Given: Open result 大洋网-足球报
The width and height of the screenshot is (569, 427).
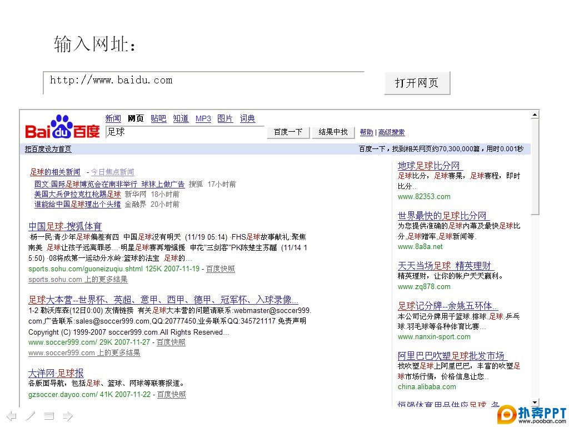Looking at the screenshot, I should tap(56, 373).
